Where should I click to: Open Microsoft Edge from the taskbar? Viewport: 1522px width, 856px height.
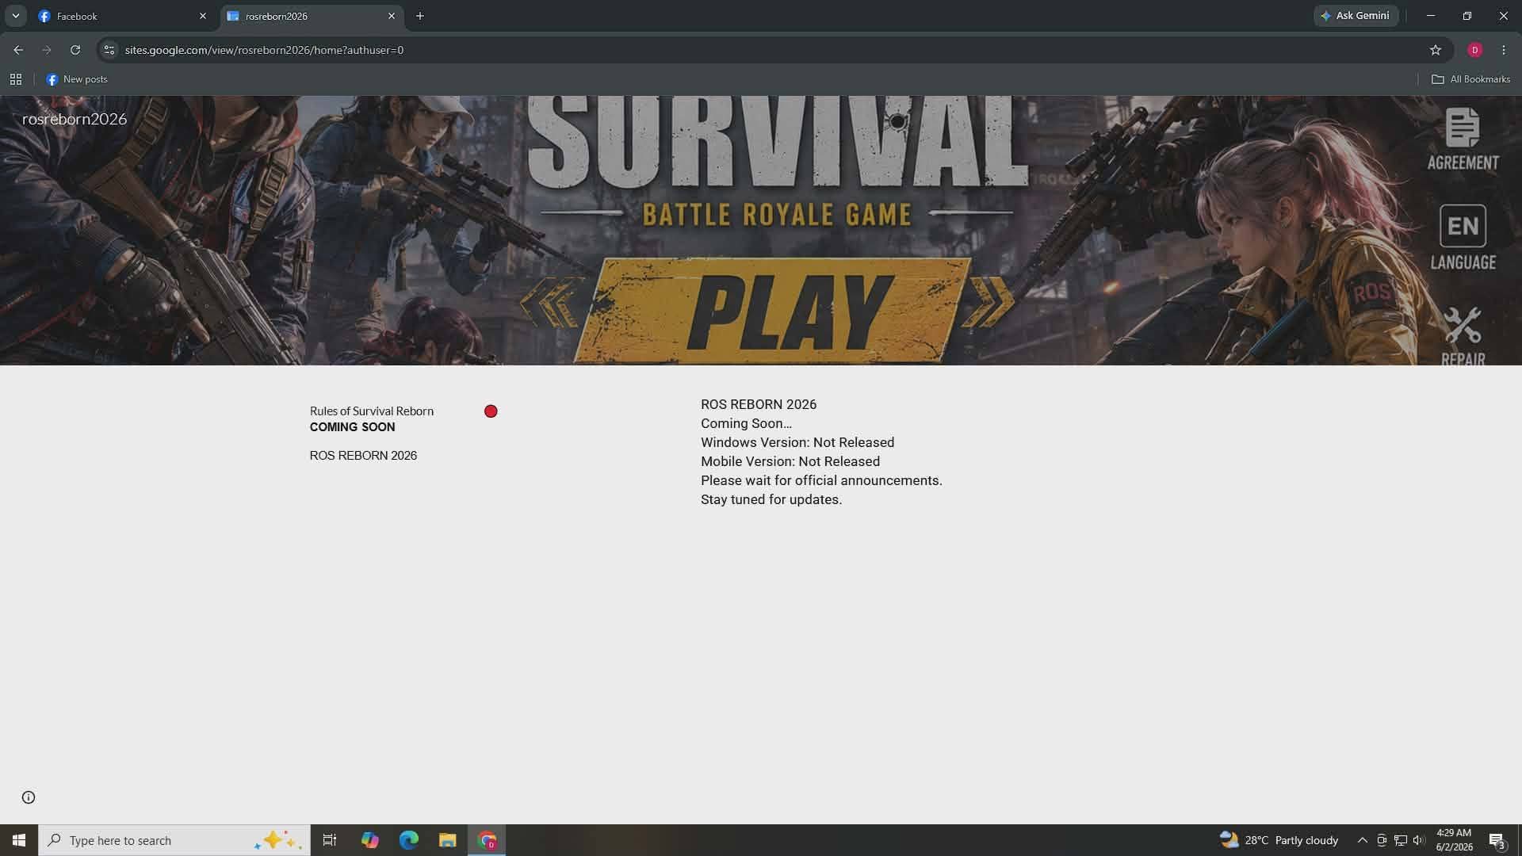click(409, 840)
